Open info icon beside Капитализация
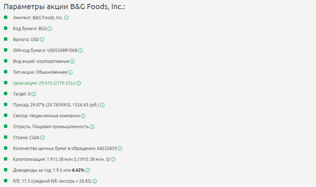The image size is (316, 187). click(113, 159)
